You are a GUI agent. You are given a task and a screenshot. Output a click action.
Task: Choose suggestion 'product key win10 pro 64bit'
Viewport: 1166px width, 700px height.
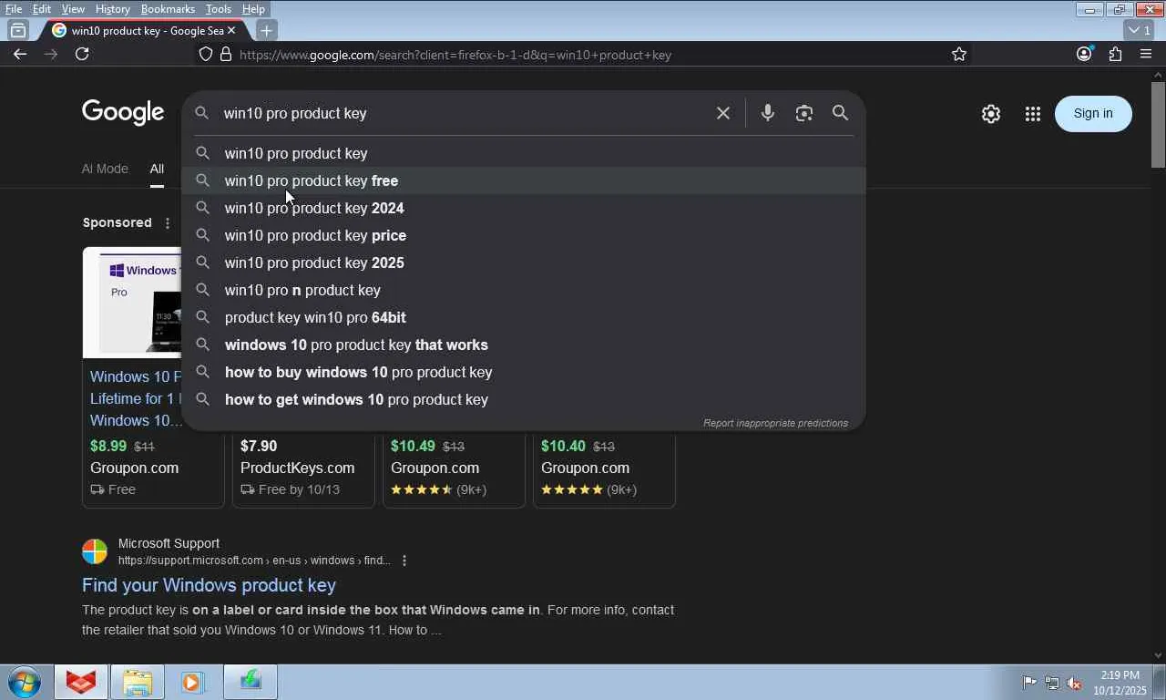[x=524, y=317]
